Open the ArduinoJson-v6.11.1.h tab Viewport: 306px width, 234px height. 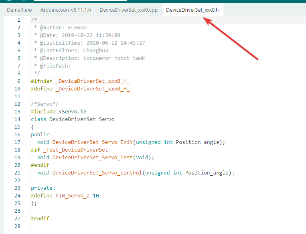pyautogui.click(x=66, y=10)
